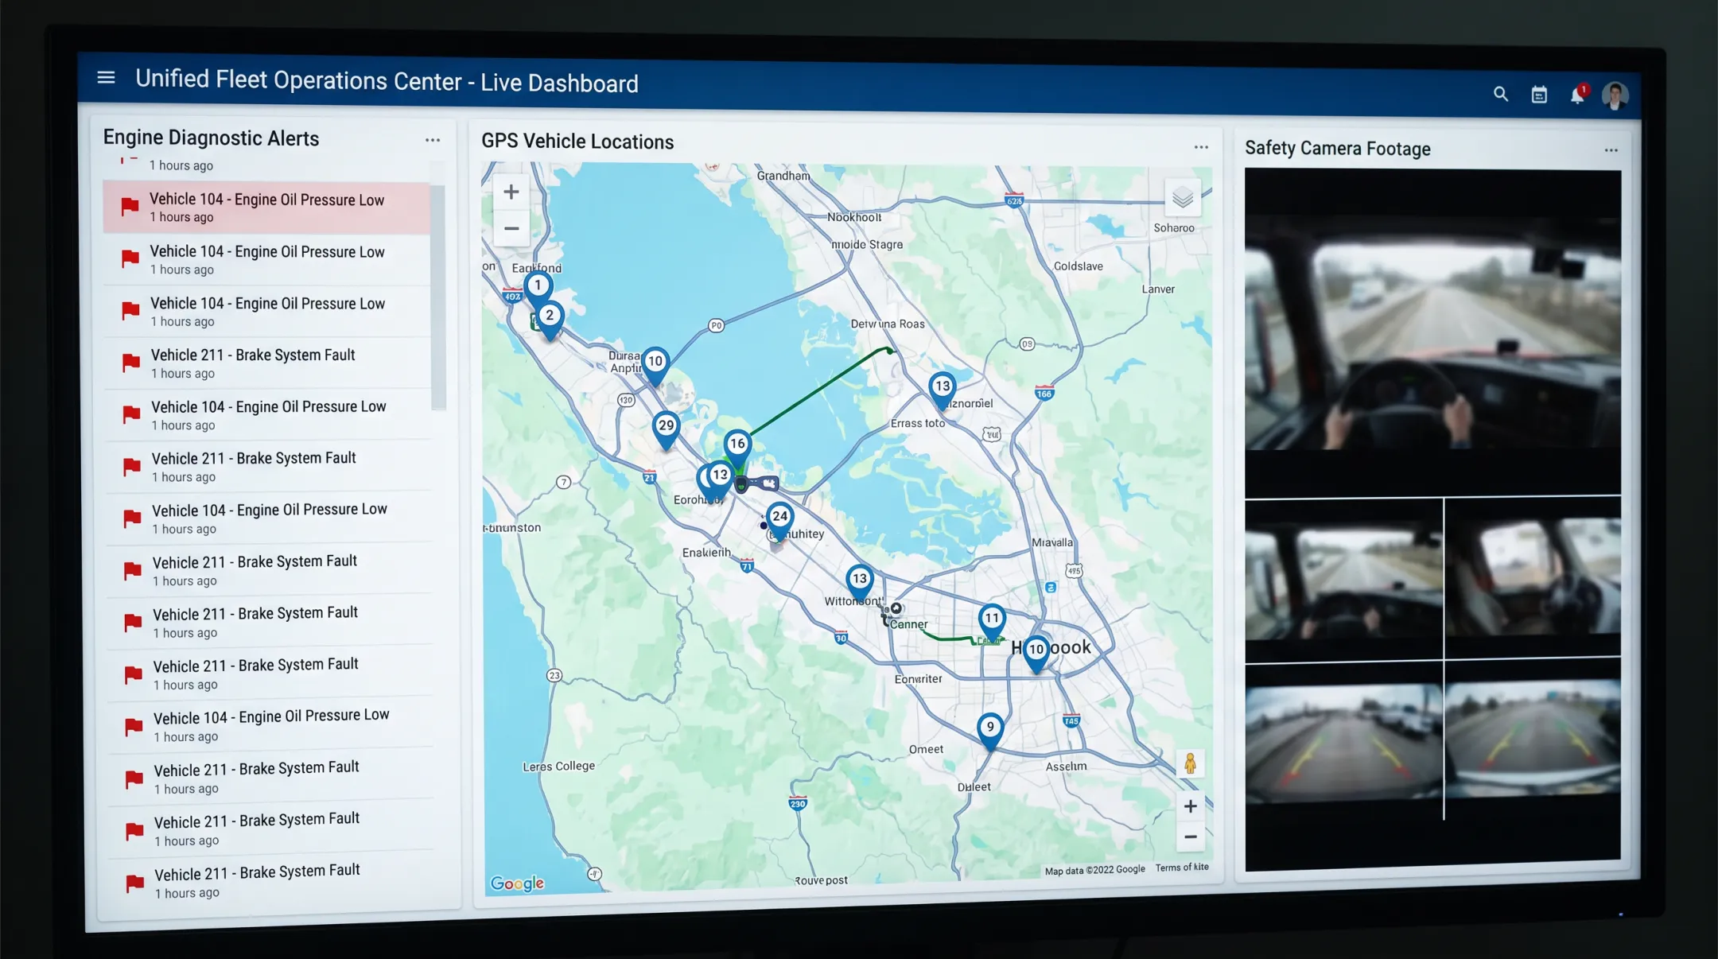Screen dimensions: 1718x959
Task: Select the Street View pegman icon
Action: point(1190,764)
